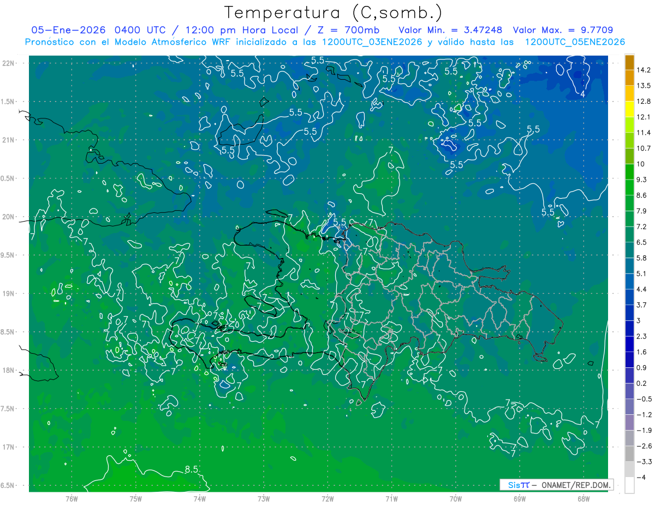The height and width of the screenshot is (506, 655).
Task: Click the "74W" longitude axis label
Action: click(x=200, y=499)
